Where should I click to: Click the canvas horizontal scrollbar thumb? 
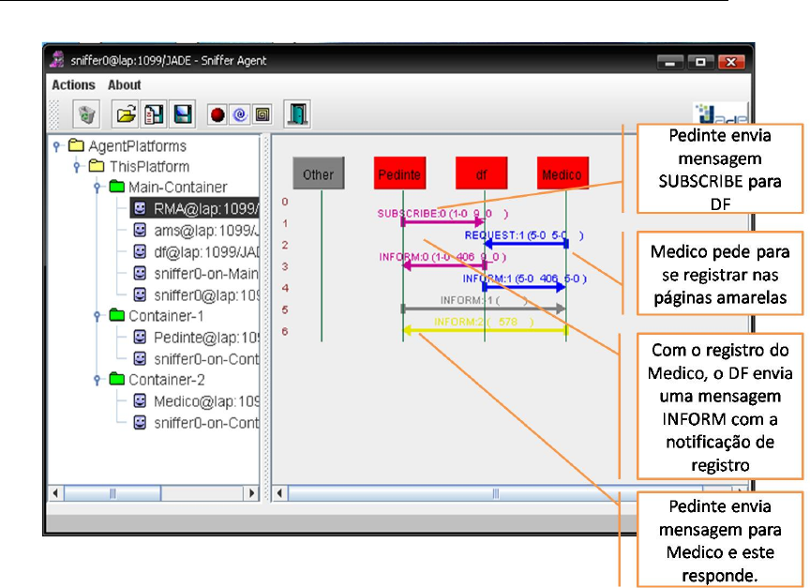(x=495, y=493)
